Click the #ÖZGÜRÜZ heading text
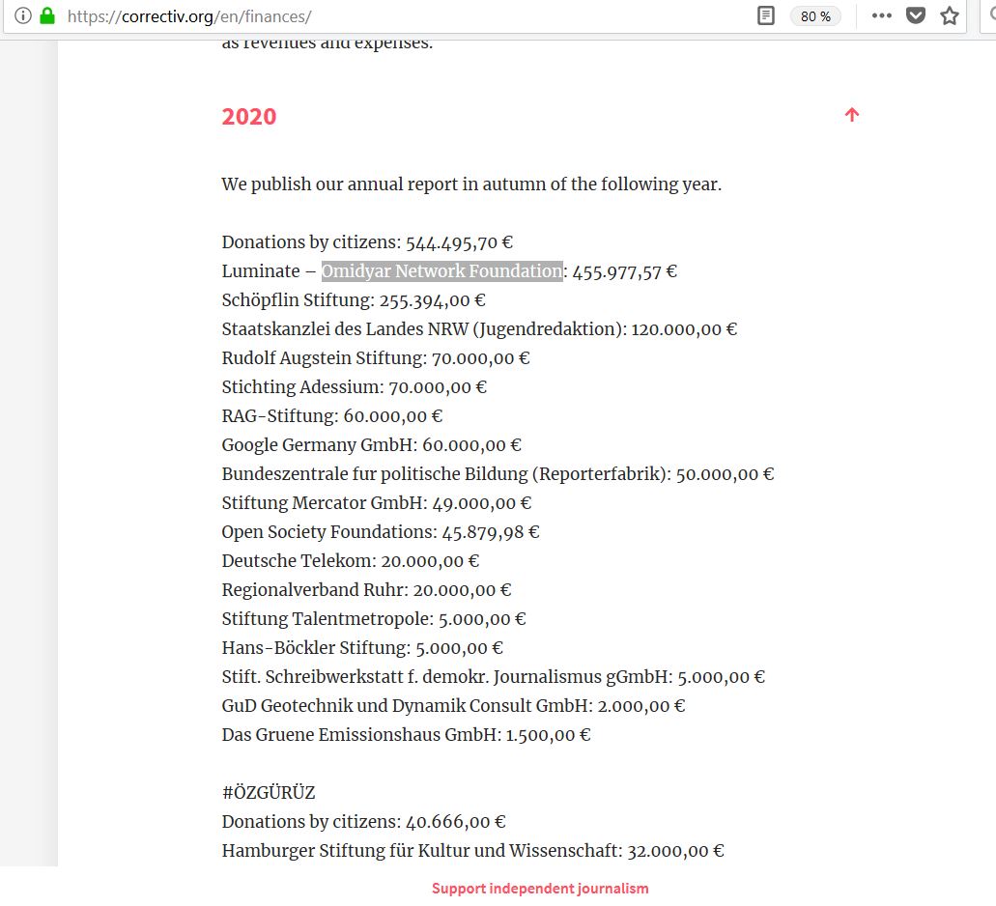The width and height of the screenshot is (996, 906). tap(268, 792)
